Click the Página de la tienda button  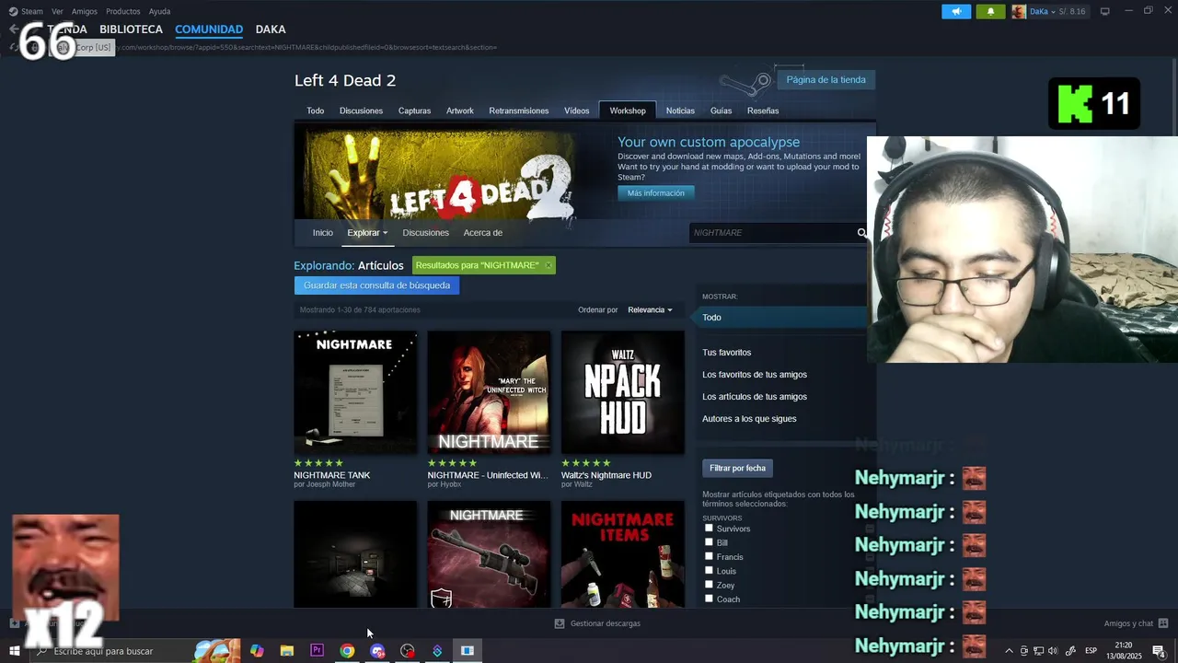[826, 80]
